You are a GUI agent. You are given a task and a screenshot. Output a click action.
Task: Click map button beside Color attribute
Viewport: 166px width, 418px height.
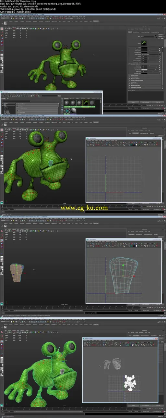click(160, 48)
